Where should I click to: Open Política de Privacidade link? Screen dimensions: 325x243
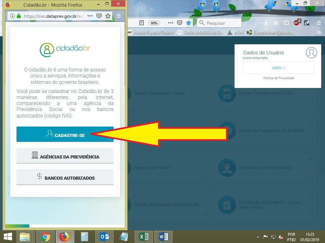click(279, 78)
